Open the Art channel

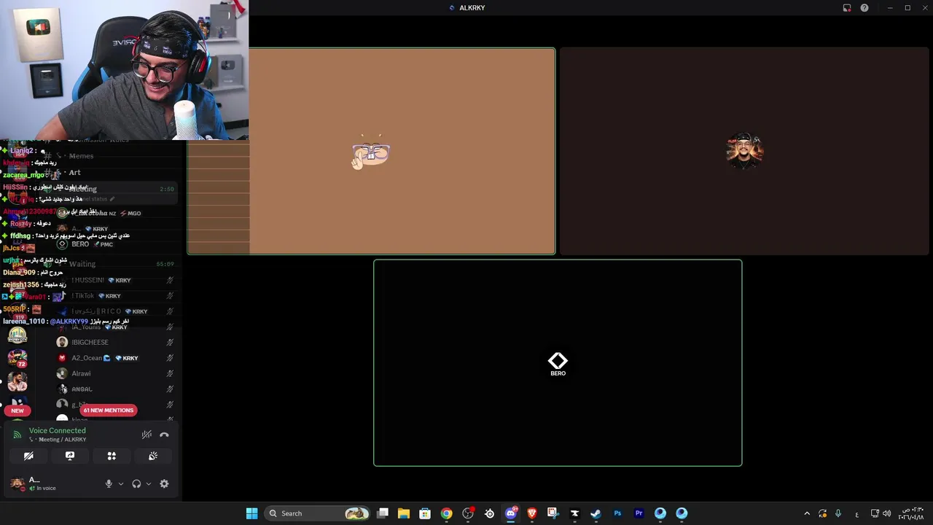[x=74, y=173]
